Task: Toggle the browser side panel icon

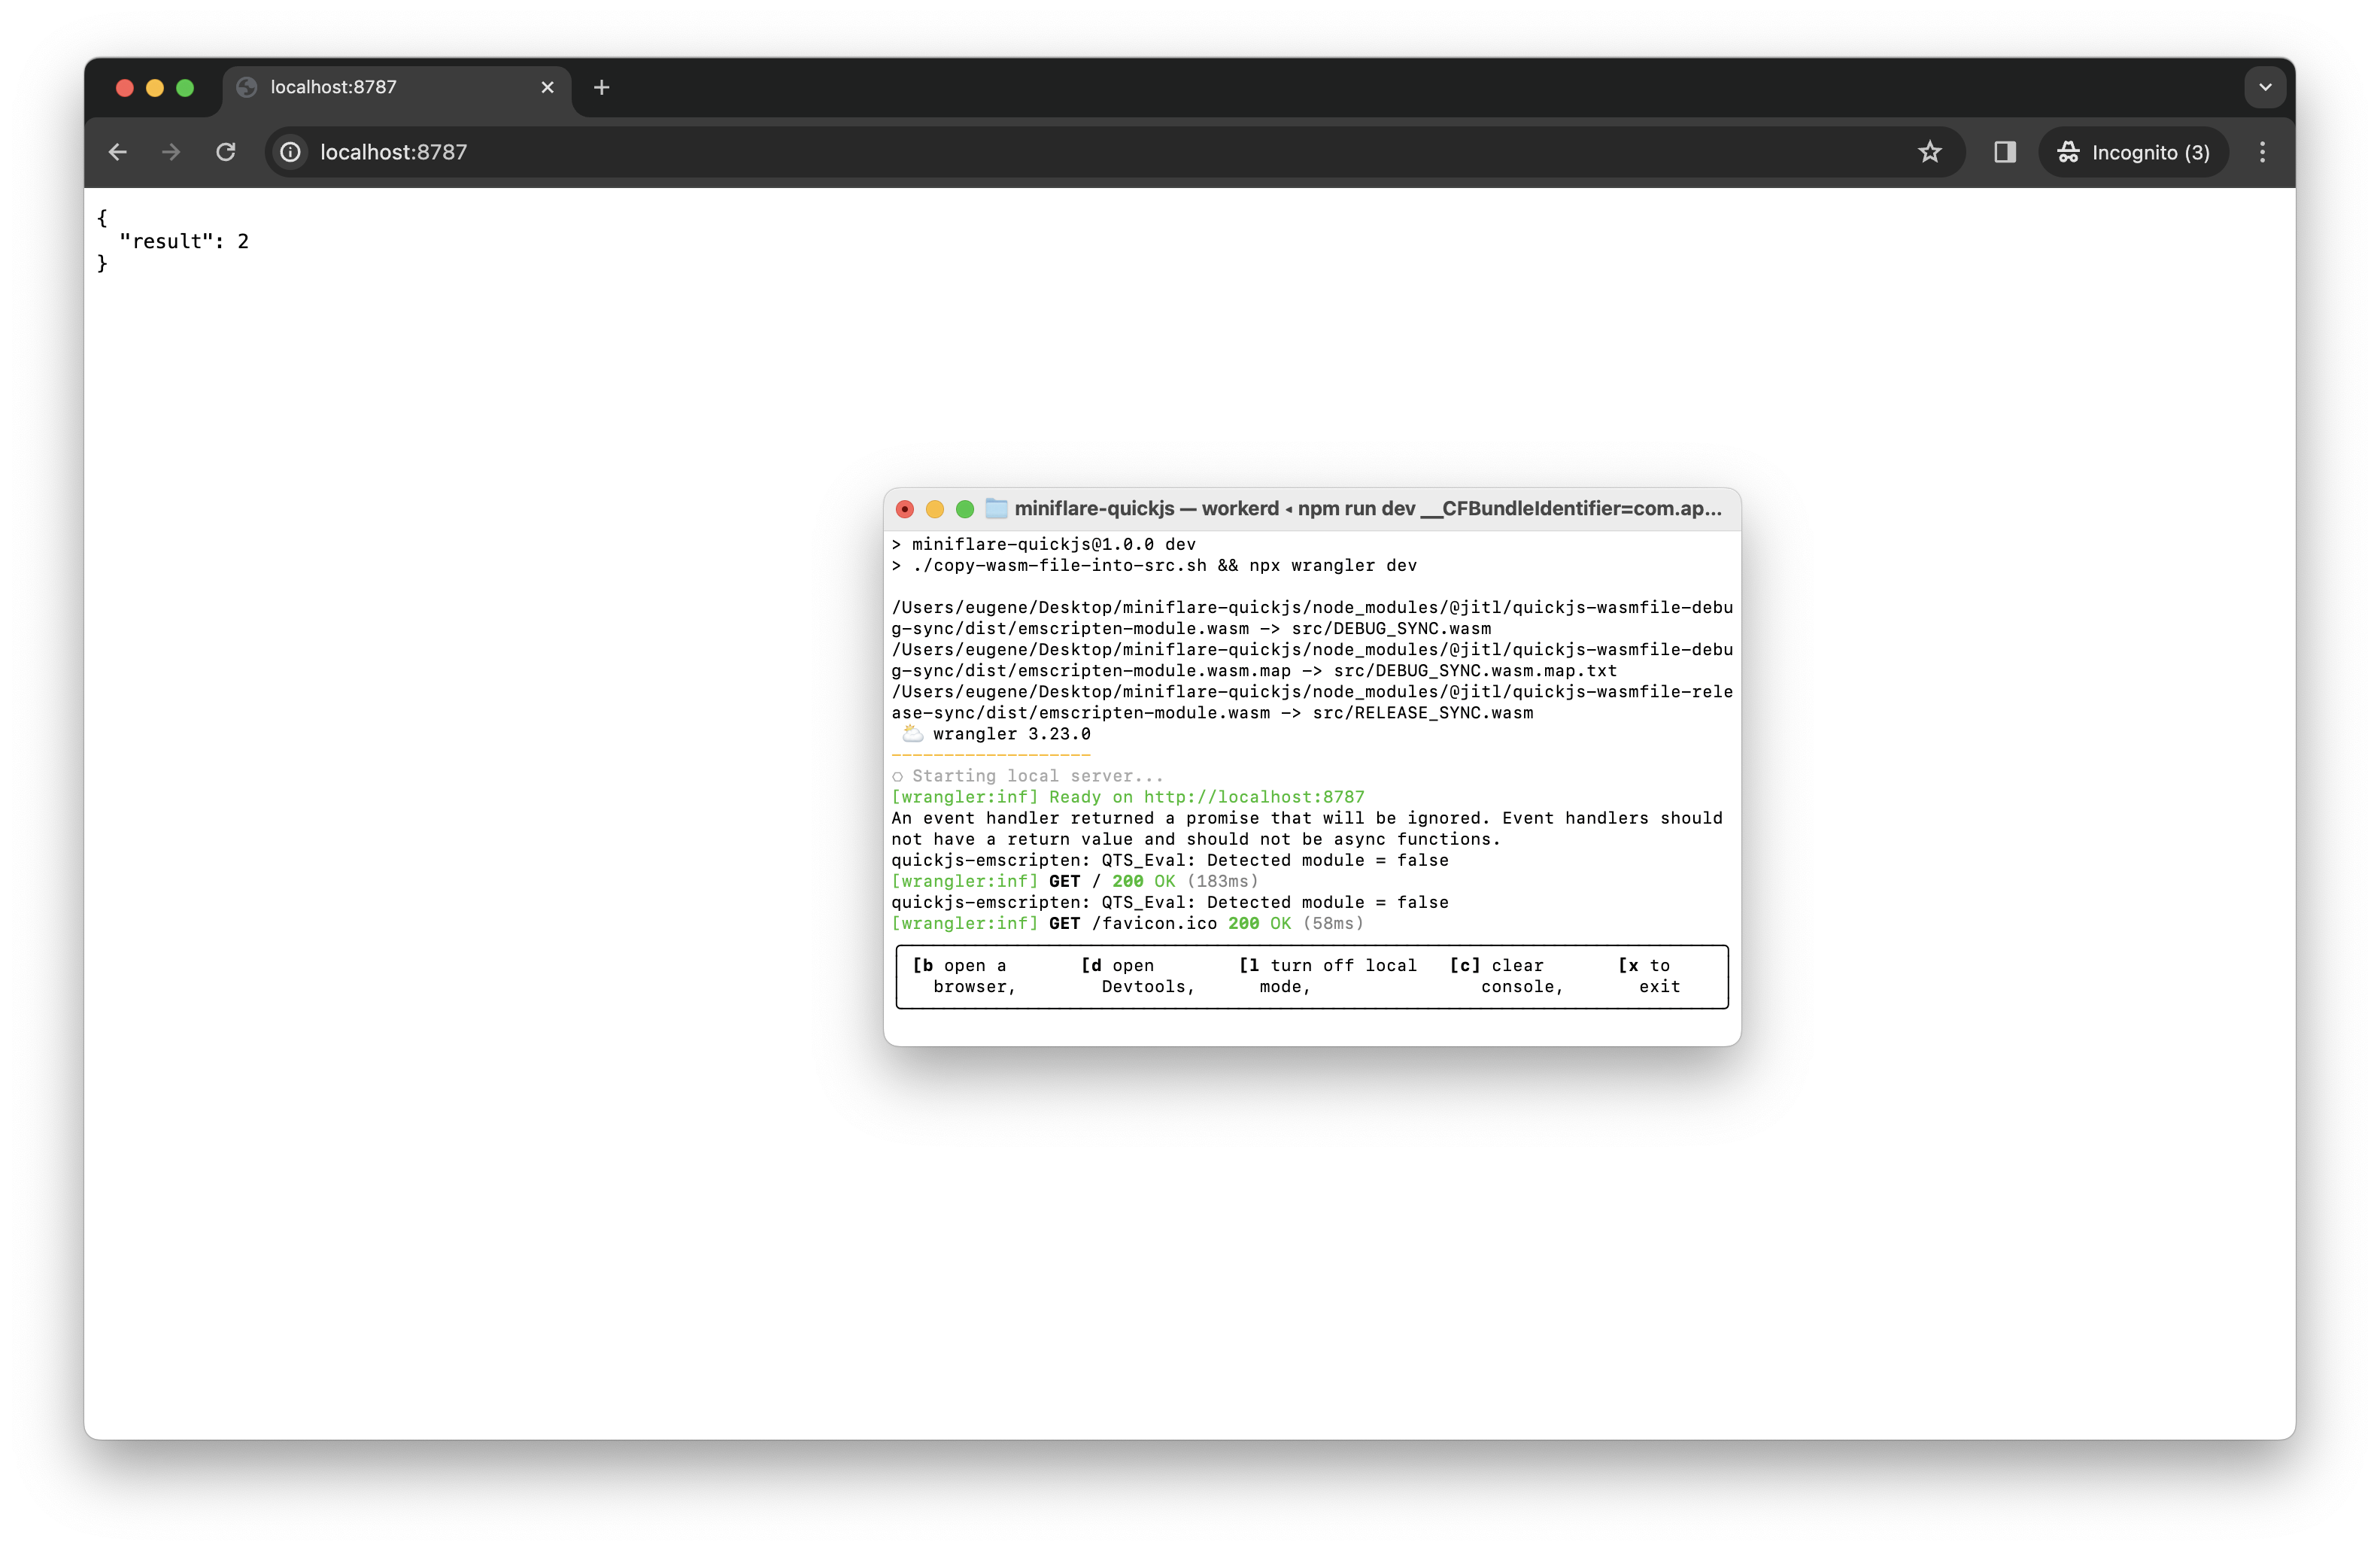Action: pyautogui.click(x=2004, y=152)
